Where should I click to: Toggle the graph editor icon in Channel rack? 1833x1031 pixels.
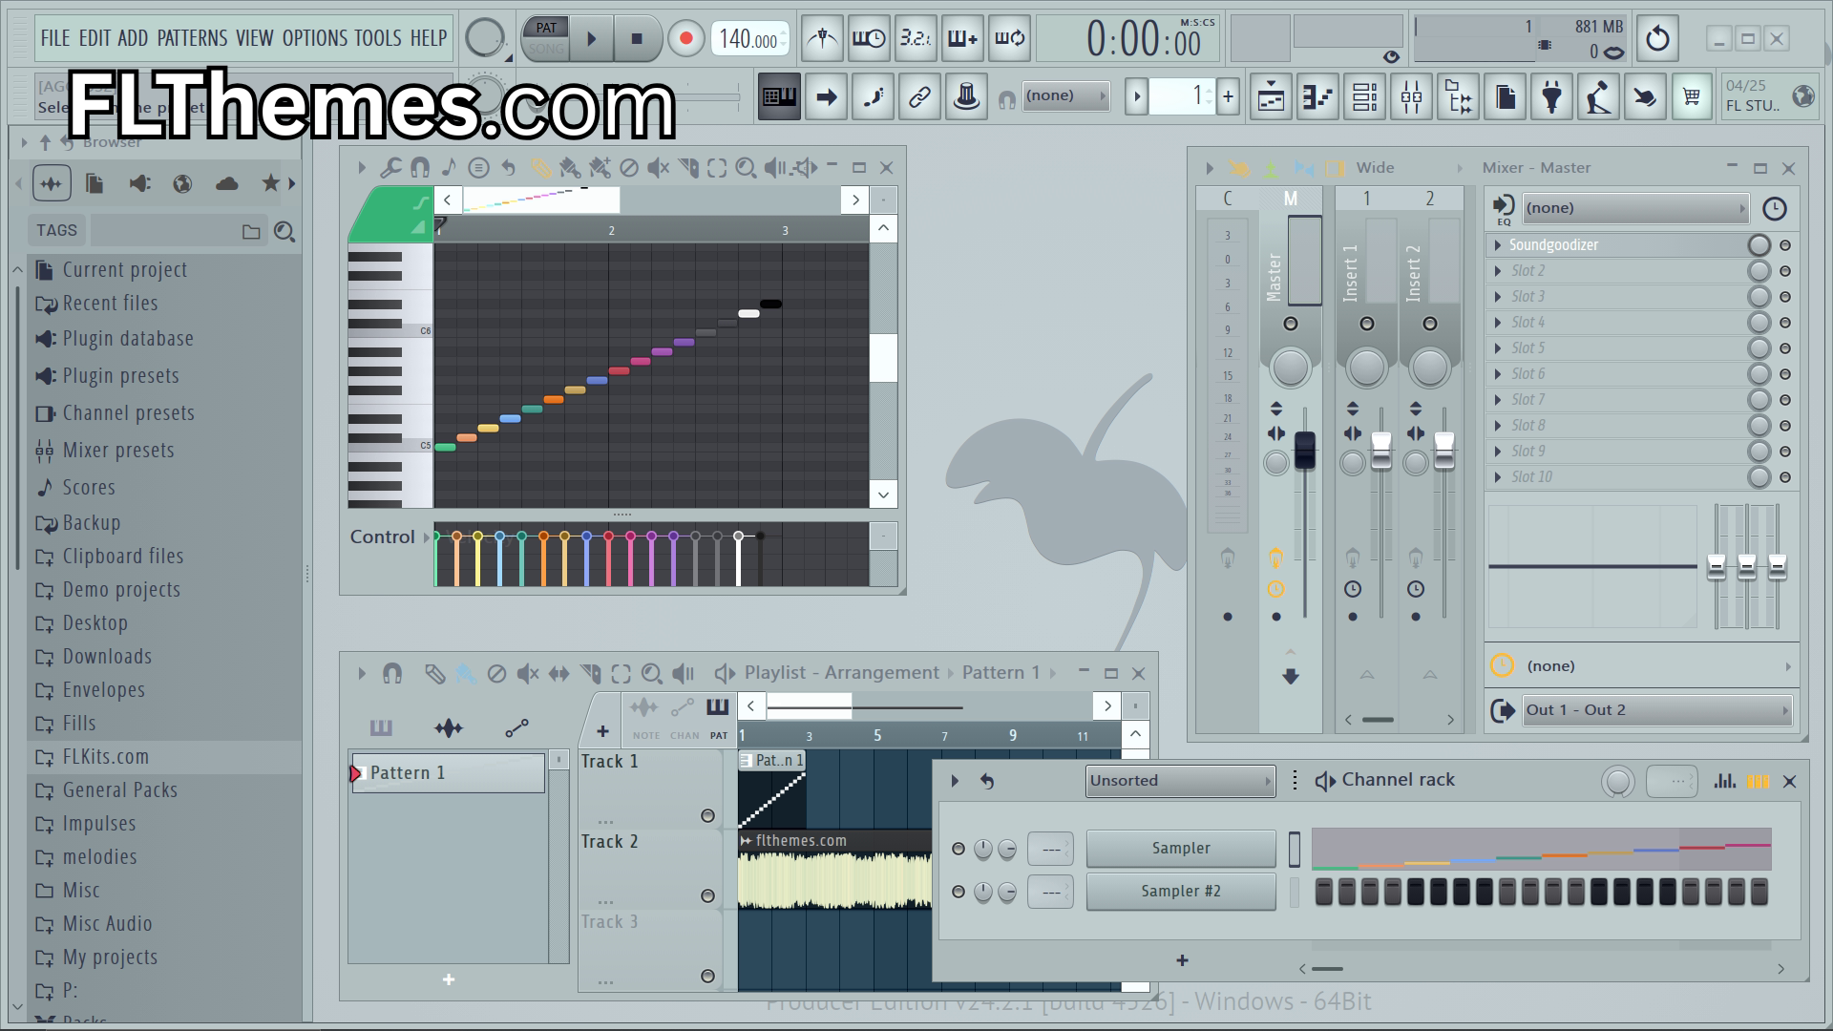[x=1724, y=781]
